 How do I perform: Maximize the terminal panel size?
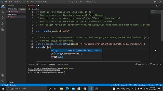[x=157, y=64]
